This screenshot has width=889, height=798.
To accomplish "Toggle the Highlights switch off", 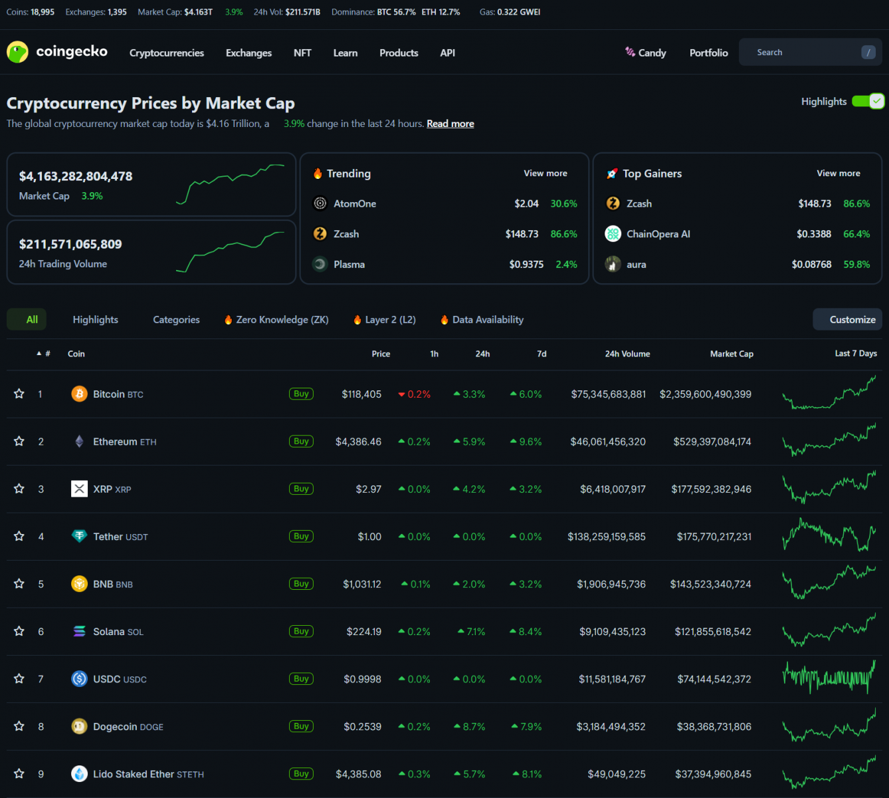I will [x=868, y=101].
